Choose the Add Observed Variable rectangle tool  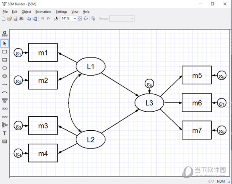[5, 52]
